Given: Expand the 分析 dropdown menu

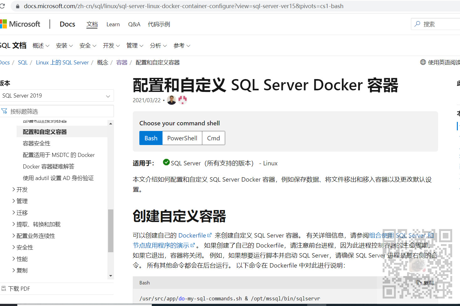Looking at the screenshot, I should click(158, 46).
